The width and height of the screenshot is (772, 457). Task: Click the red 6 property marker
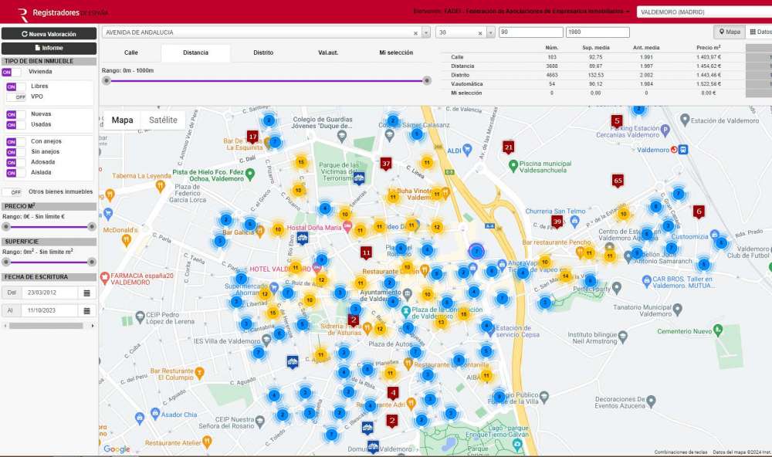point(699,212)
